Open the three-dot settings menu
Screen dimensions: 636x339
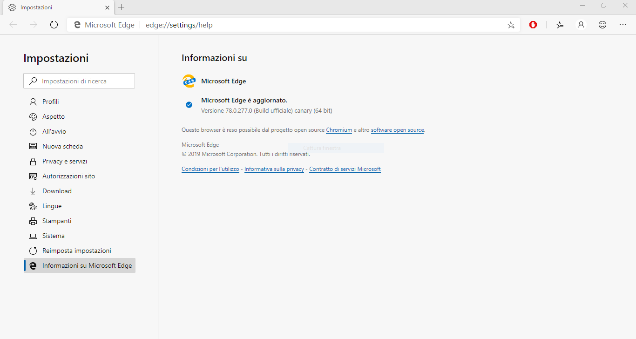pos(623,25)
